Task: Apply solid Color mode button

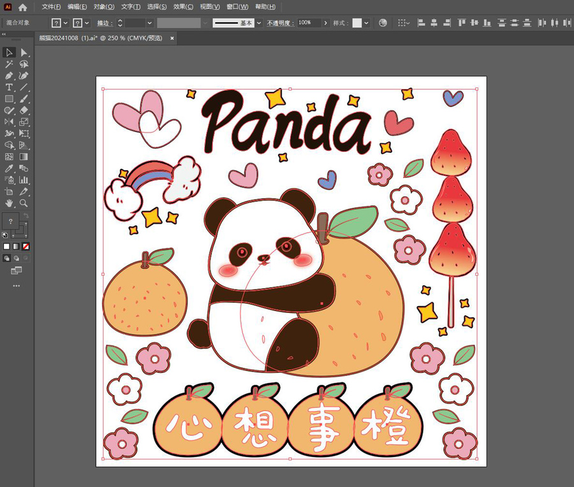Action: point(6,247)
